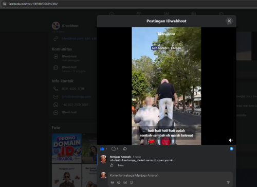
Task: Click blue like reaction badge
Action: pos(231,149)
